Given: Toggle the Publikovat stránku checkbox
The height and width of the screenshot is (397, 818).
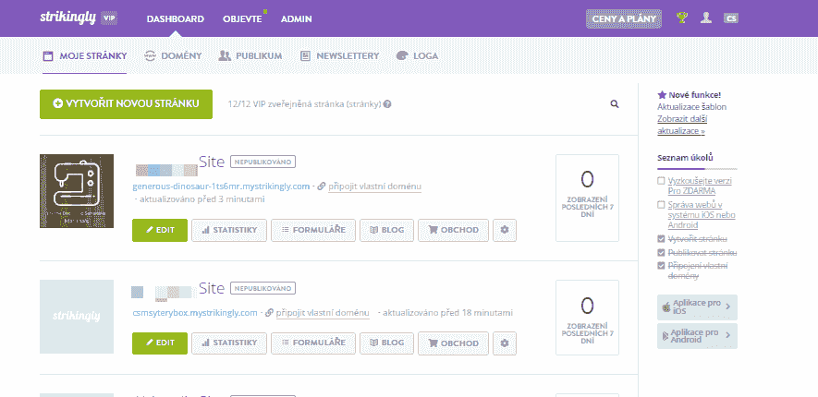Looking at the screenshot, I should pyautogui.click(x=661, y=253).
